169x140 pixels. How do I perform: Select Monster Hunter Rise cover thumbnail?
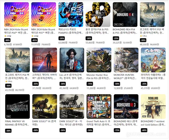99,60
